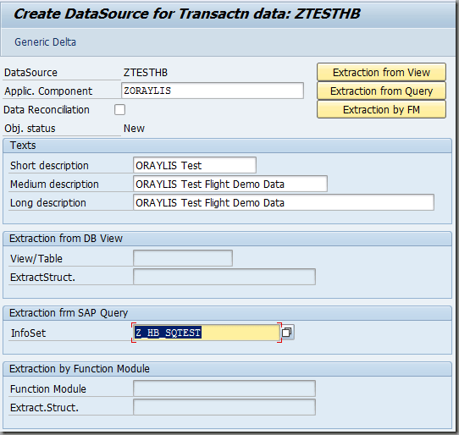
Task: Click the Function Module input box
Action: (224, 388)
